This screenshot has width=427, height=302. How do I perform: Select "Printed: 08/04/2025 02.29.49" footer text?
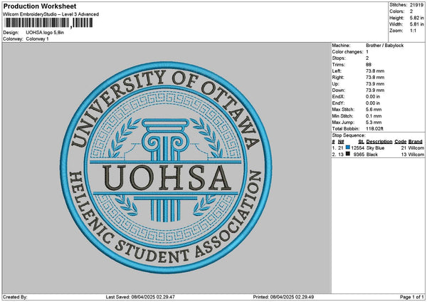pos(283,297)
